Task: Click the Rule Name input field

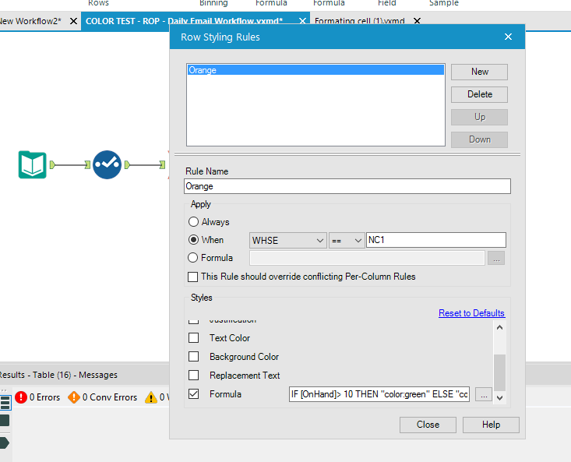Action: (347, 186)
